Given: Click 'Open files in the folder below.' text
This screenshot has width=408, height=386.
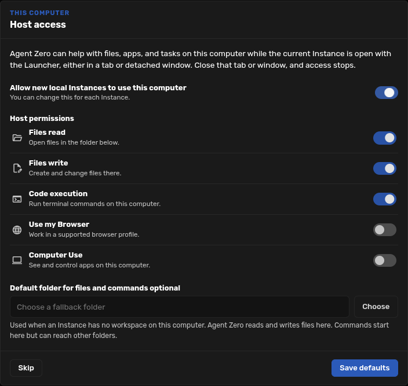Looking at the screenshot, I should [74, 142].
